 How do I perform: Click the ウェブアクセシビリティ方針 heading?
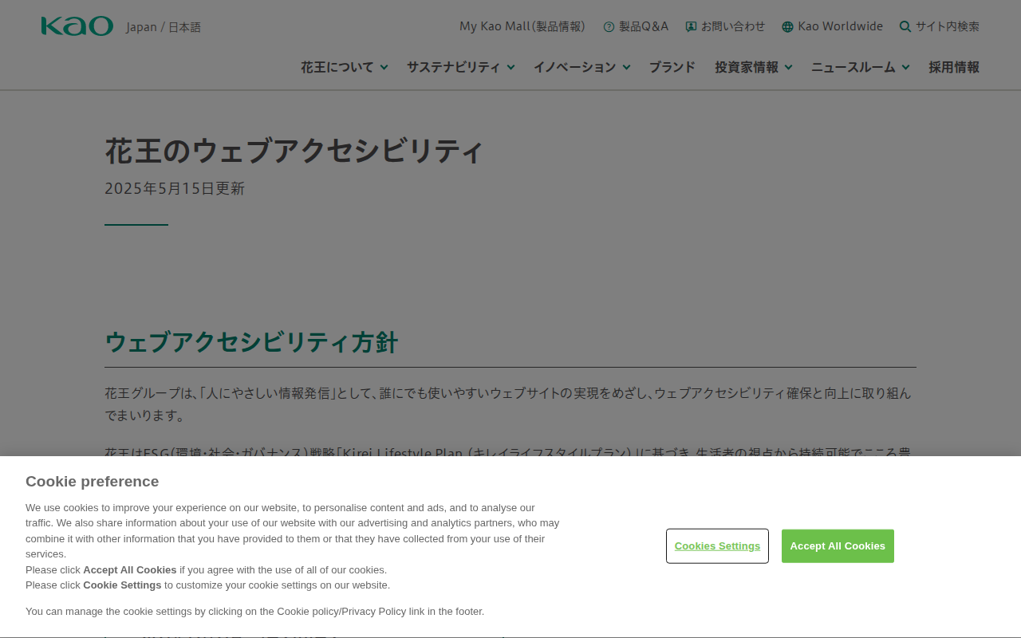pyautogui.click(x=251, y=342)
